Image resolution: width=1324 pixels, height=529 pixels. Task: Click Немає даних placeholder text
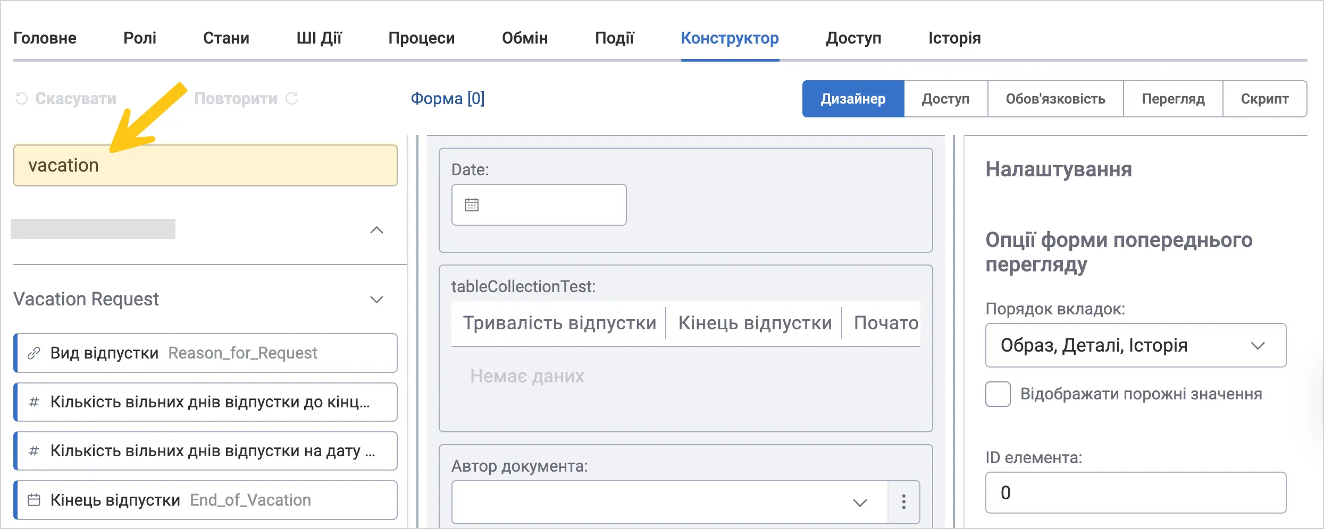click(x=527, y=376)
